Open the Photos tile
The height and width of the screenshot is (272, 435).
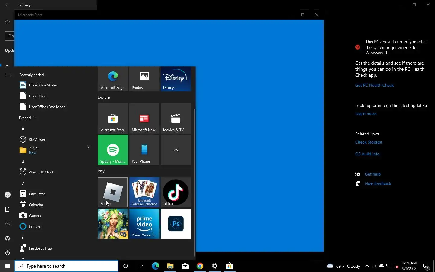[144, 79]
